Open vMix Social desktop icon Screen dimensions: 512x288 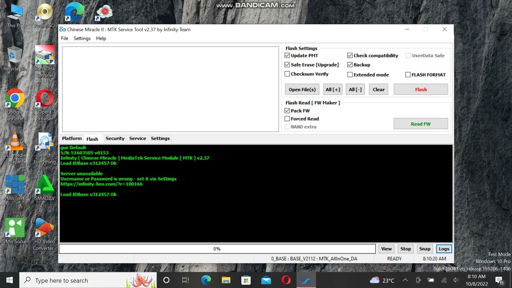tap(15, 231)
